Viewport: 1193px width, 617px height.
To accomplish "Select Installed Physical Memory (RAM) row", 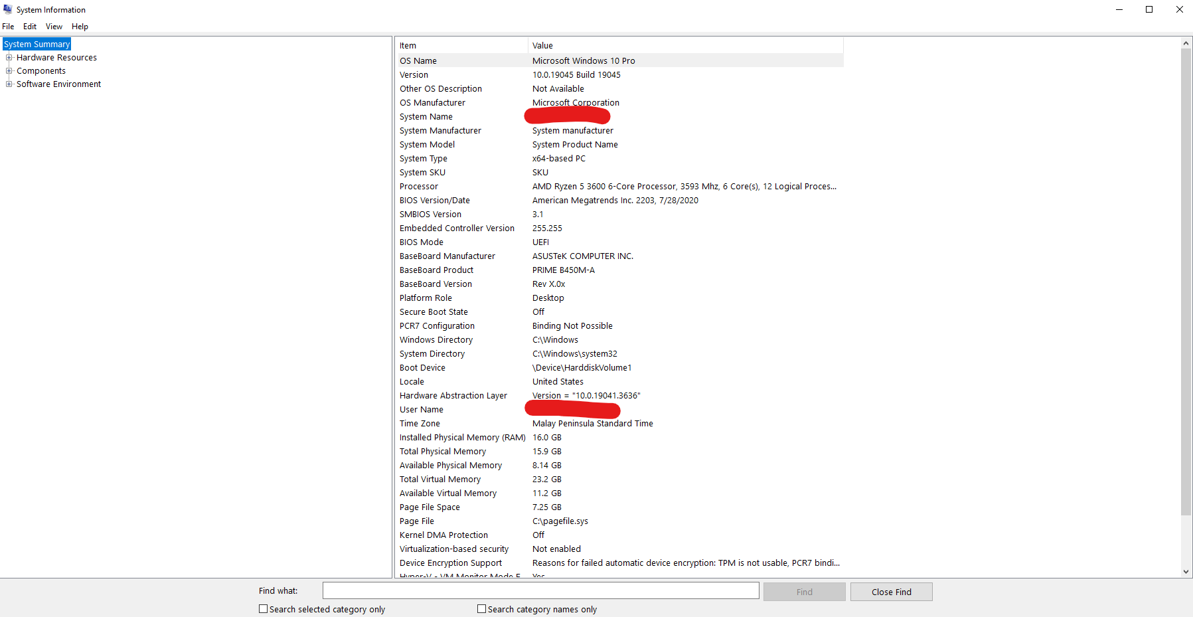I will pos(620,437).
